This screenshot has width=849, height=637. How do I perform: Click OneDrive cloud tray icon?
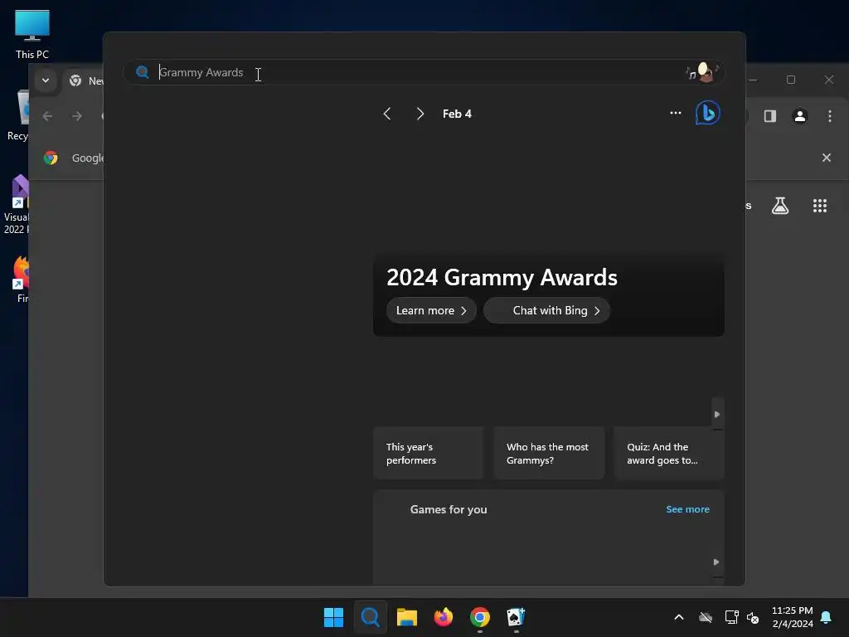coord(705,617)
